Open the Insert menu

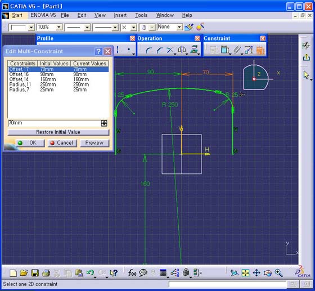(120, 15)
